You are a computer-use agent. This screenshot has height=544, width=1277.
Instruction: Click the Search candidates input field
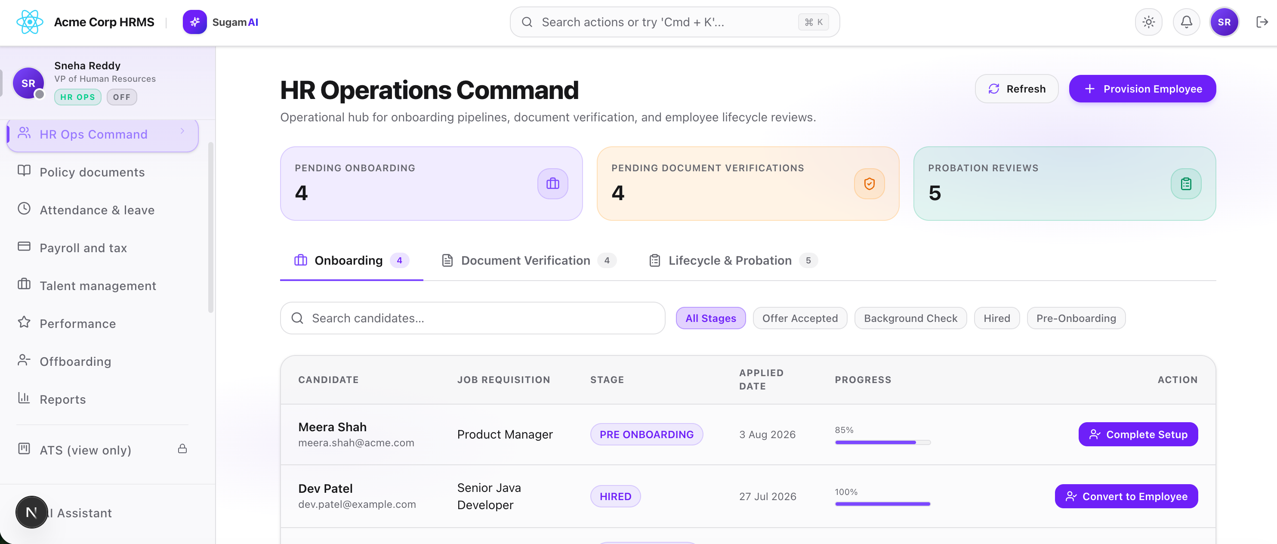472,318
